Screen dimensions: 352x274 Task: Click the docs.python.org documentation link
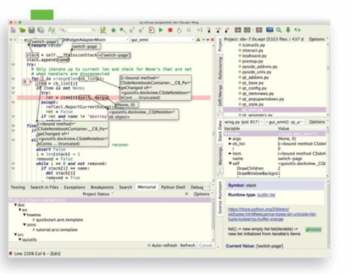point(272,214)
